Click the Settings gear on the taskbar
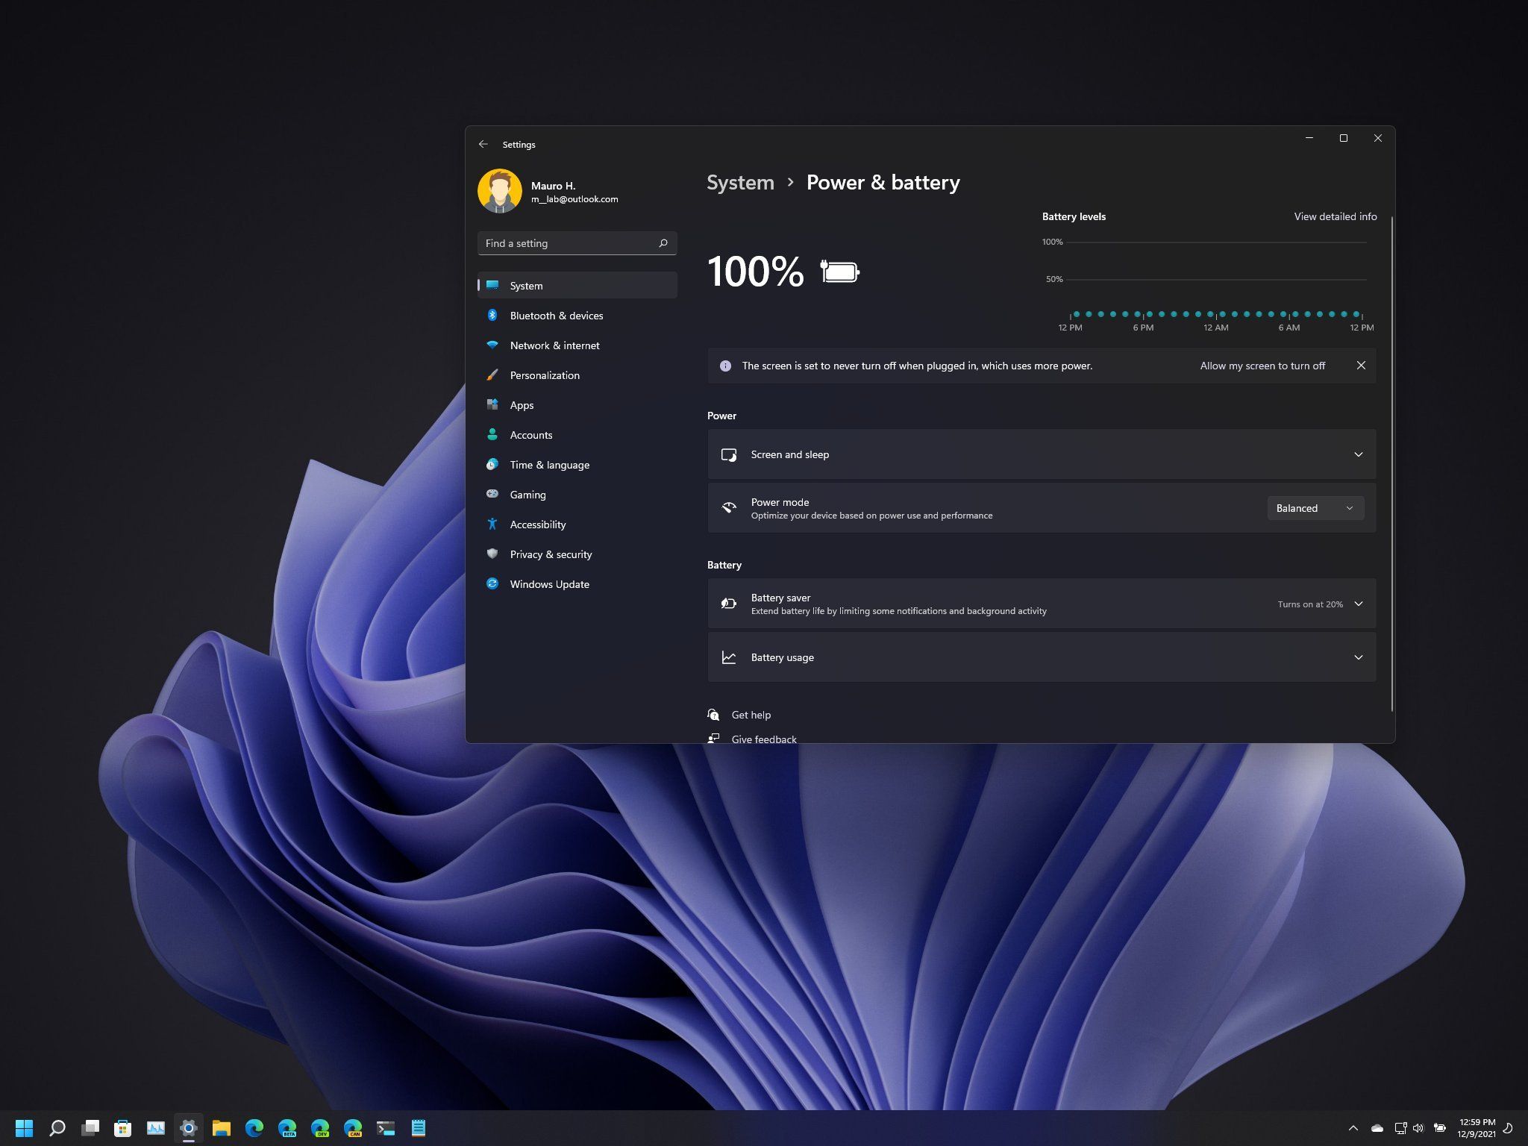The image size is (1528, 1146). (x=188, y=1128)
